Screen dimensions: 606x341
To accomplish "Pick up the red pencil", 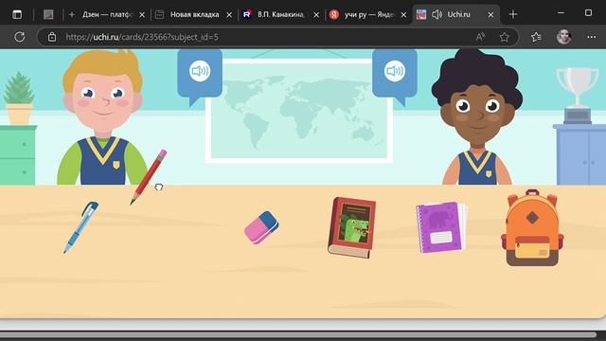I will click(149, 177).
